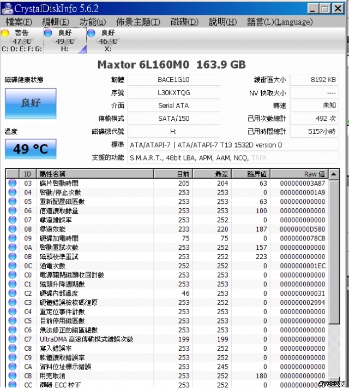This screenshot has height=388, width=349.
Task: Click raw value 00000003A87
Action: point(303,184)
